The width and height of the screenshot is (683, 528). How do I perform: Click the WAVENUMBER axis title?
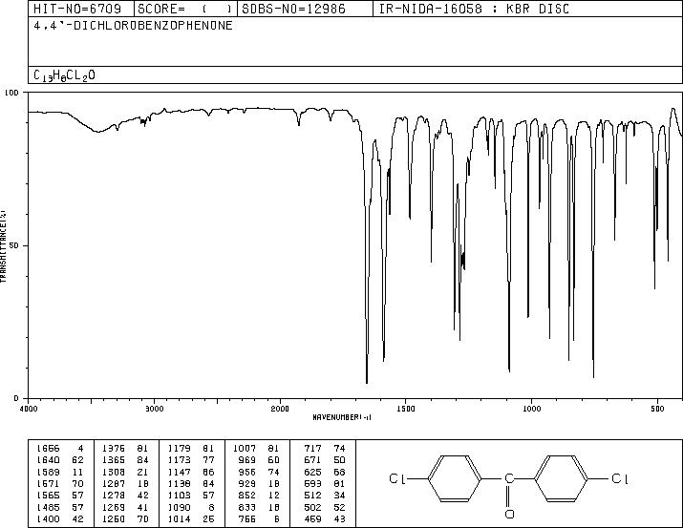[x=342, y=417]
